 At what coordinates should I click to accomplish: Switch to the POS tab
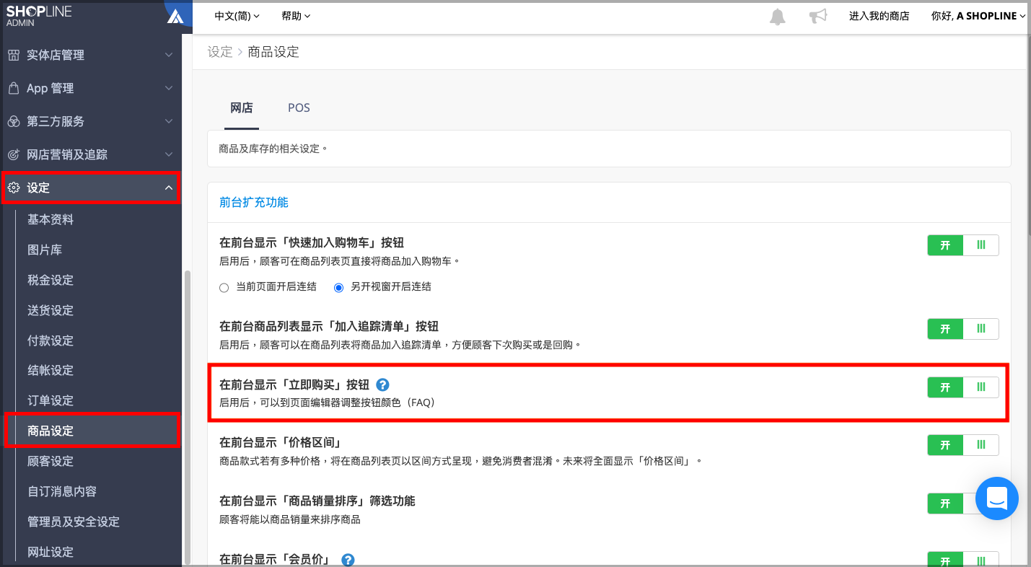(x=299, y=107)
